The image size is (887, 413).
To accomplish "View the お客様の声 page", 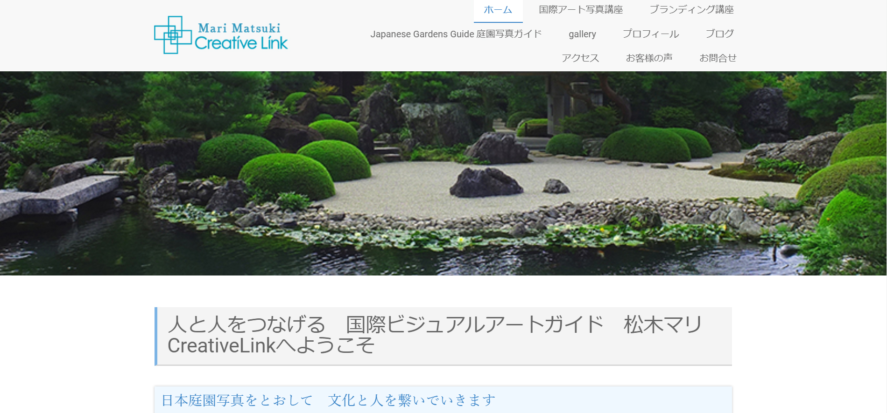I will point(648,58).
